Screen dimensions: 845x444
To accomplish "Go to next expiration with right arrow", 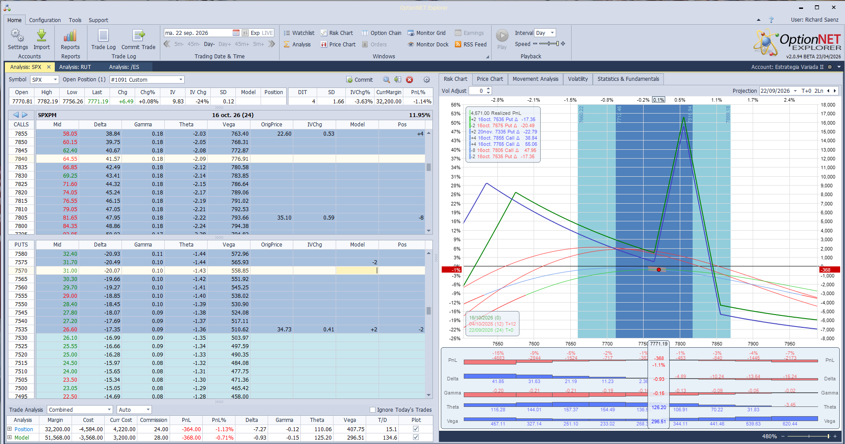I will (x=25, y=115).
